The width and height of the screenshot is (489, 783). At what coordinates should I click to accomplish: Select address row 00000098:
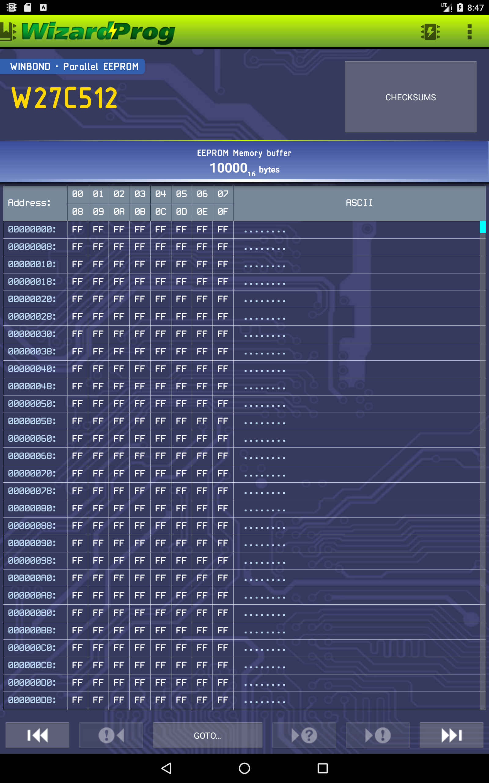(x=32, y=561)
